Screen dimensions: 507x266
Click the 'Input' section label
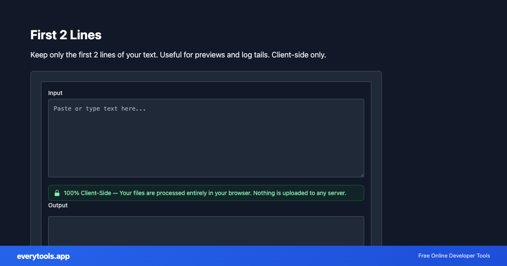(55, 93)
